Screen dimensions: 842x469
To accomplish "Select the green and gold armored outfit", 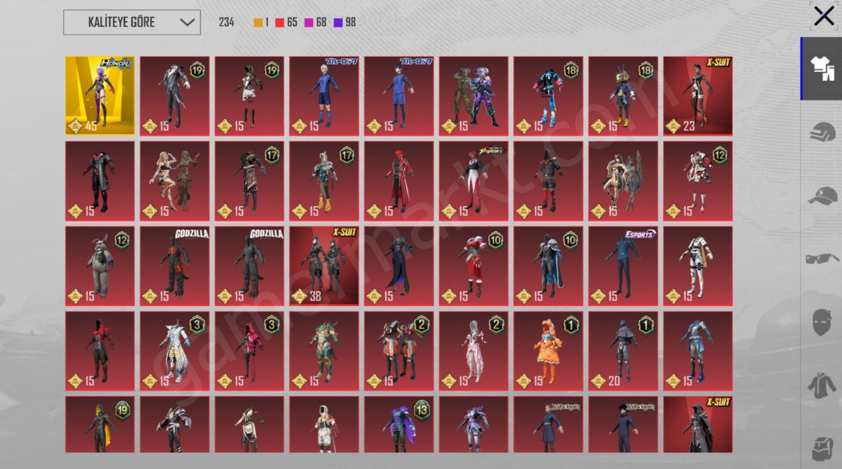I will coord(324,351).
